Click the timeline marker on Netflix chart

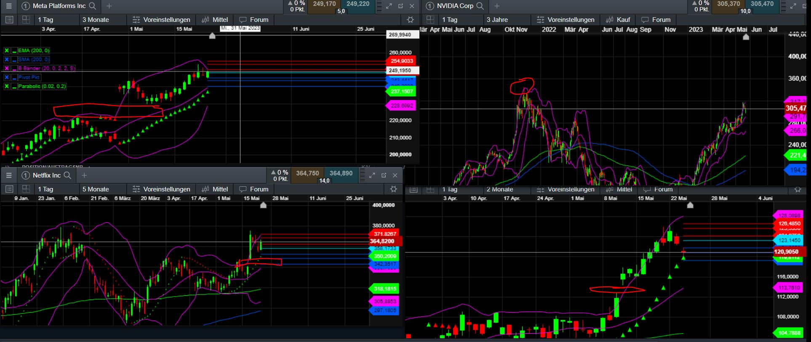(x=263, y=205)
